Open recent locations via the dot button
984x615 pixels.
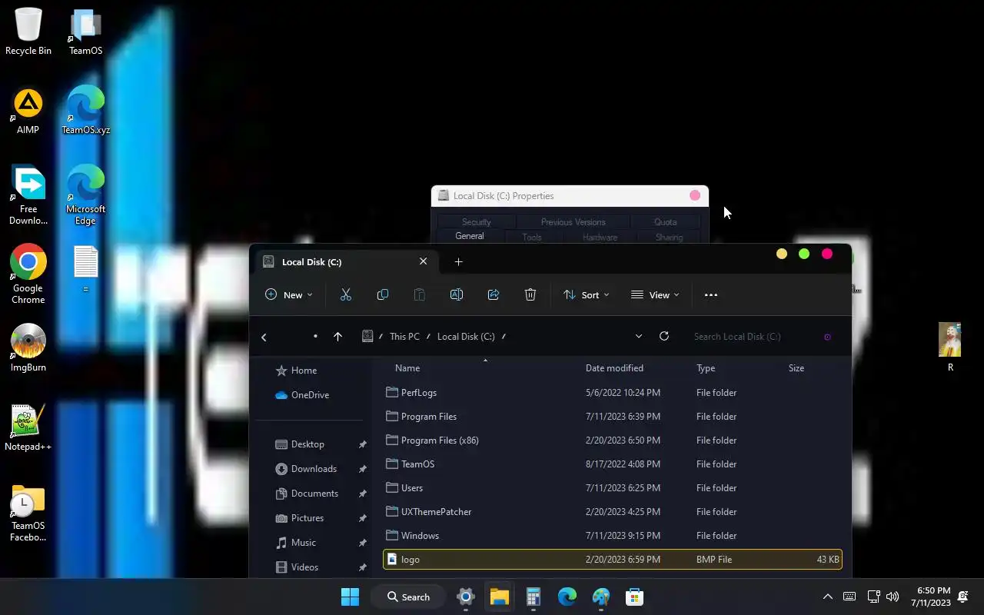pos(315,337)
